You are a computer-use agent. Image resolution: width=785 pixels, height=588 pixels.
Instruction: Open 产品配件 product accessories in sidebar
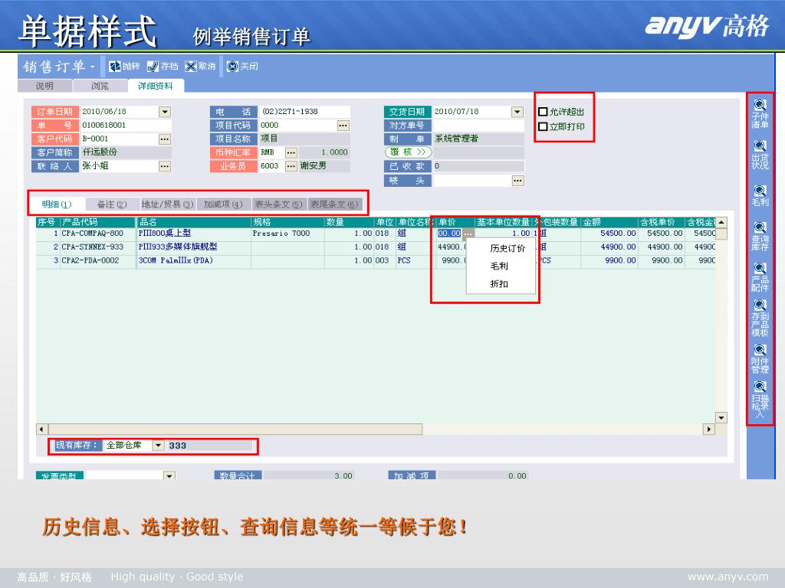point(760,277)
